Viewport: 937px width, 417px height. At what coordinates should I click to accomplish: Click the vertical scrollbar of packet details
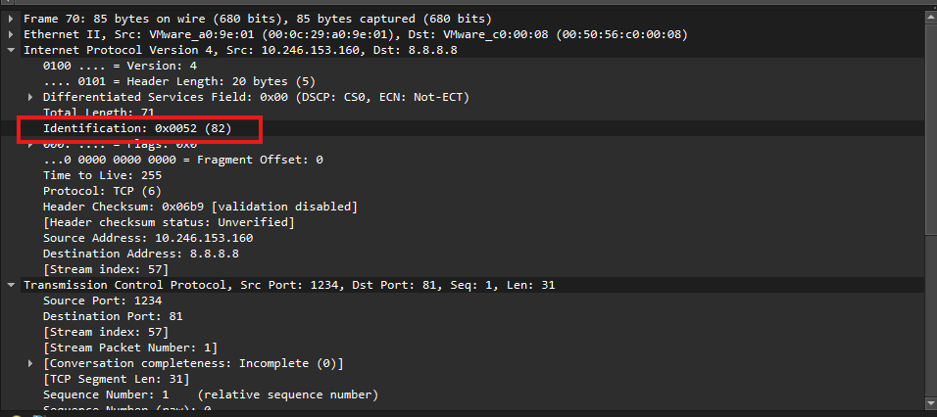click(929, 196)
